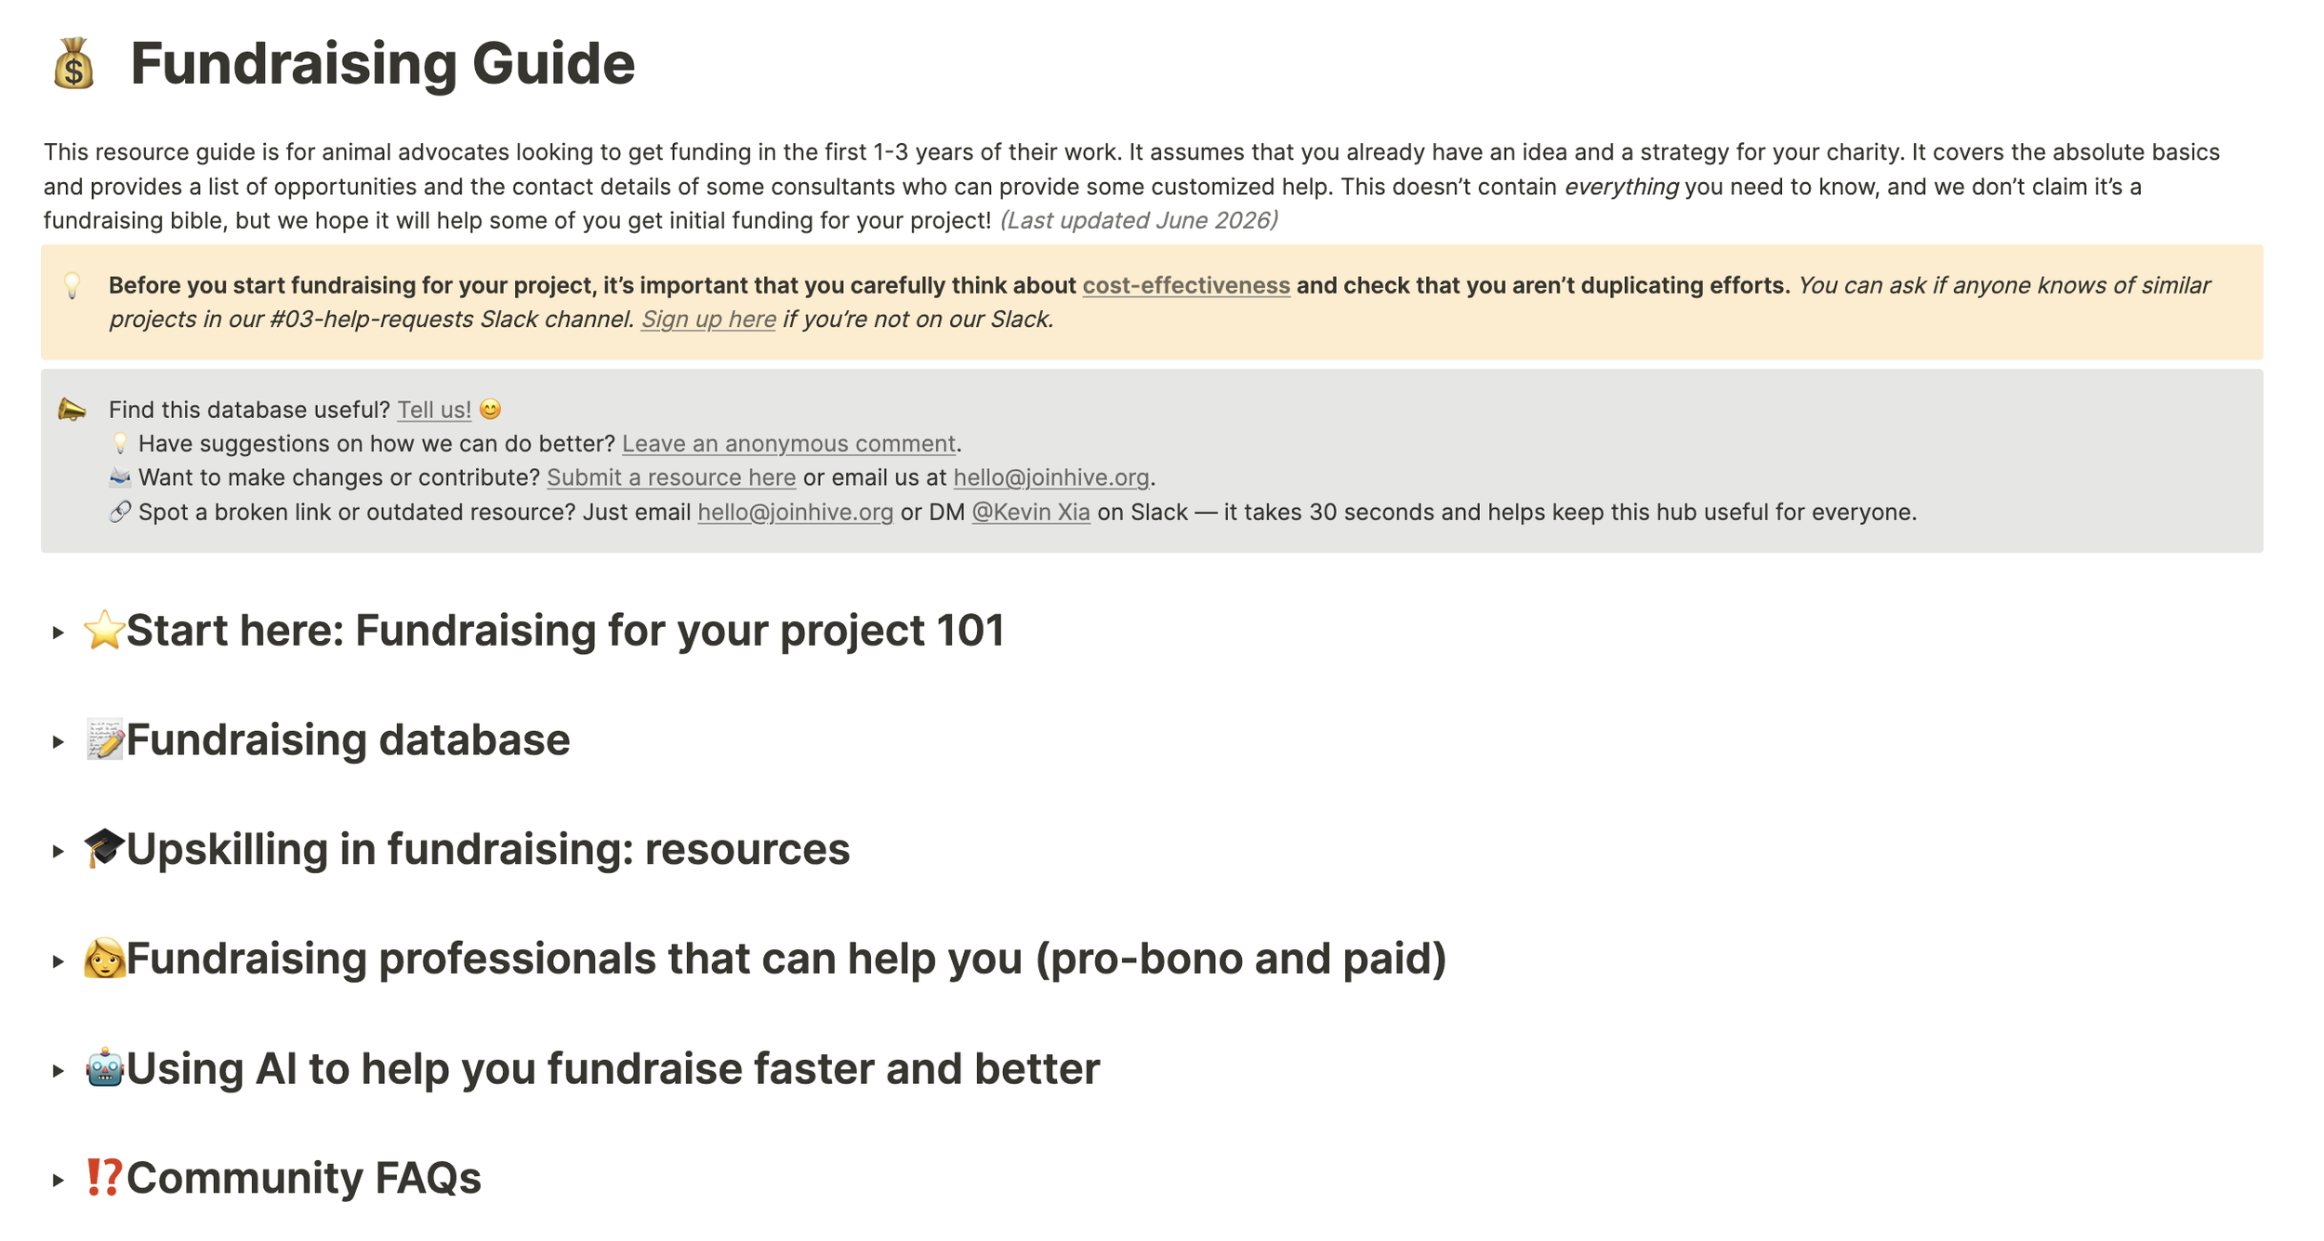Click the money bag page icon
This screenshot has width=2324, height=1241.
pos(73,63)
